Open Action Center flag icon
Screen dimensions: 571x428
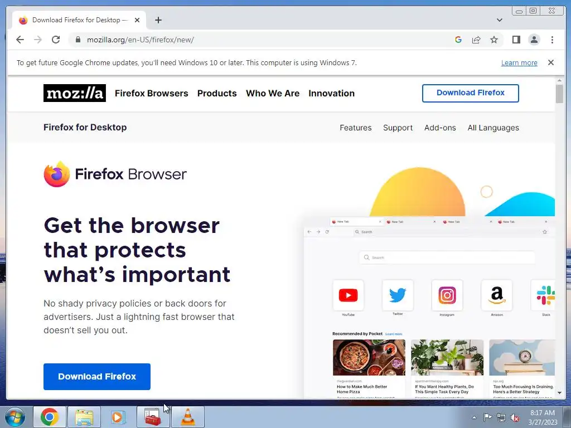(x=487, y=417)
